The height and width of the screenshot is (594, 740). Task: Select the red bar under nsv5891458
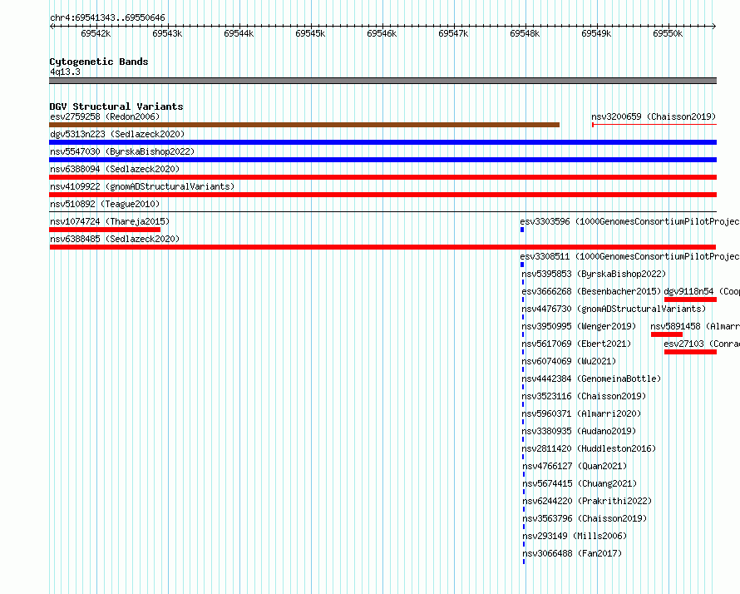pos(666,334)
